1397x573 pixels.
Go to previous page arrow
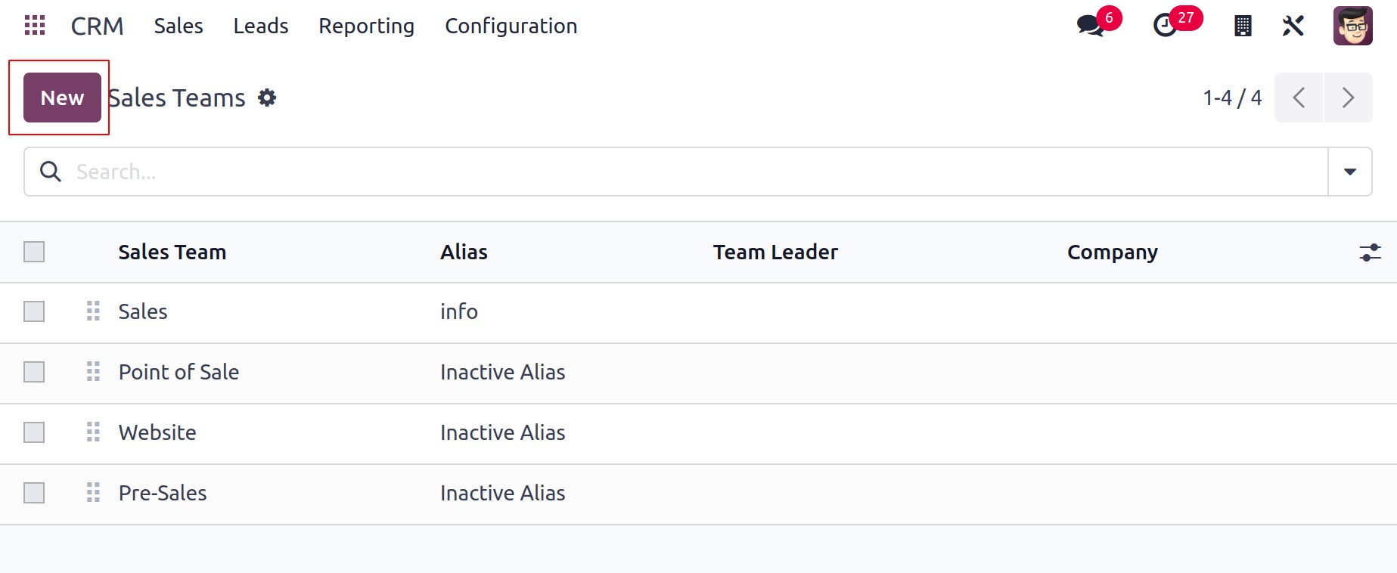click(x=1299, y=98)
